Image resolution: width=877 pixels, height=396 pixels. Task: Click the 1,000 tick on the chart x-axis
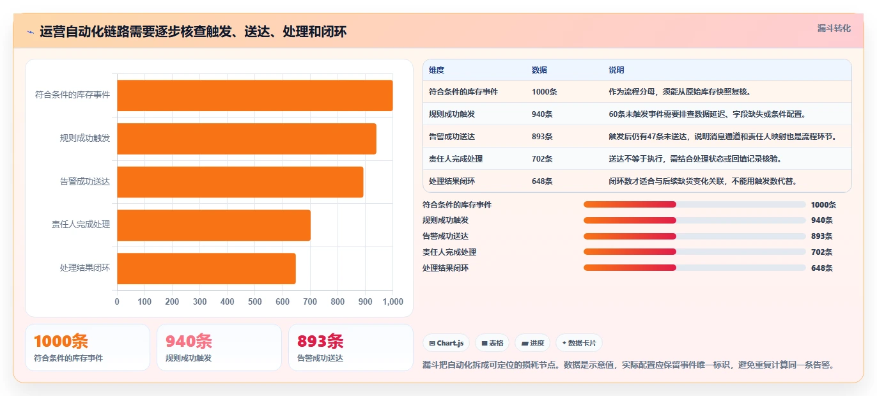pos(392,301)
